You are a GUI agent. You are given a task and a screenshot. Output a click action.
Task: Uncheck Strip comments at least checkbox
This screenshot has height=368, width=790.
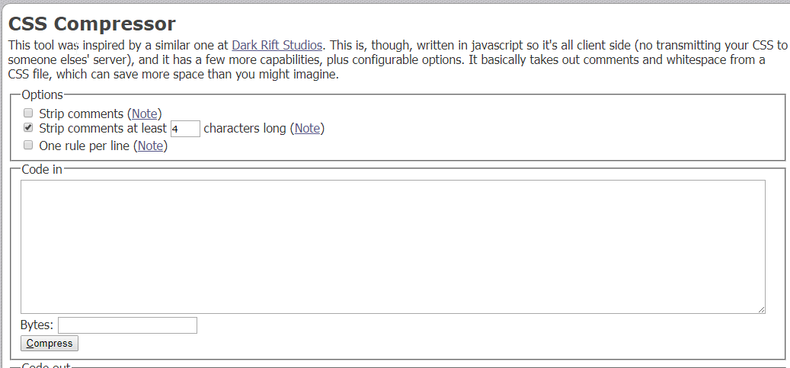[29, 128]
